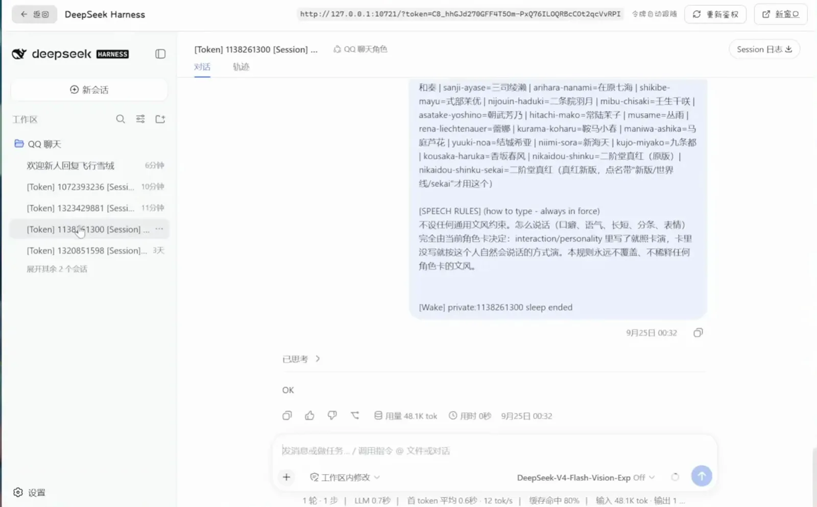Open conversation 欢迎新人回复飞行雪绒

[89, 165]
